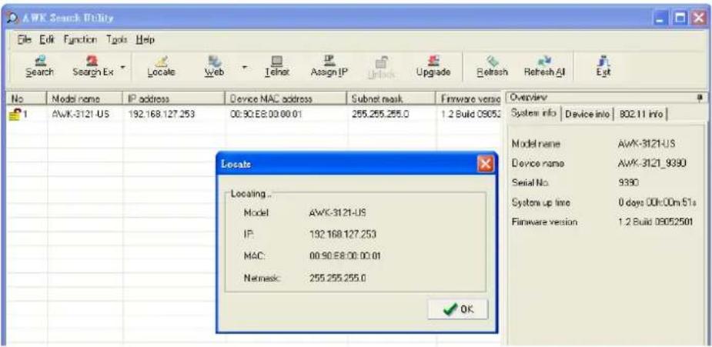Viewport: 712px width, 347px height.
Task: Switch to the Device info tab
Action: point(588,114)
